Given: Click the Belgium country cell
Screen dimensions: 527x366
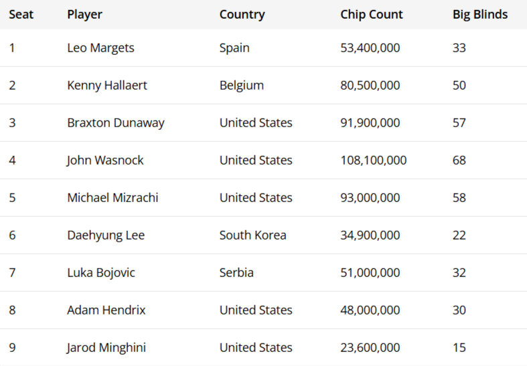Looking at the screenshot, I should 241,86.
